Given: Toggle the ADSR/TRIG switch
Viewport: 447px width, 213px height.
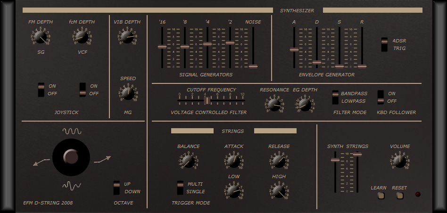Looking at the screenshot, I should click(x=385, y=44).
